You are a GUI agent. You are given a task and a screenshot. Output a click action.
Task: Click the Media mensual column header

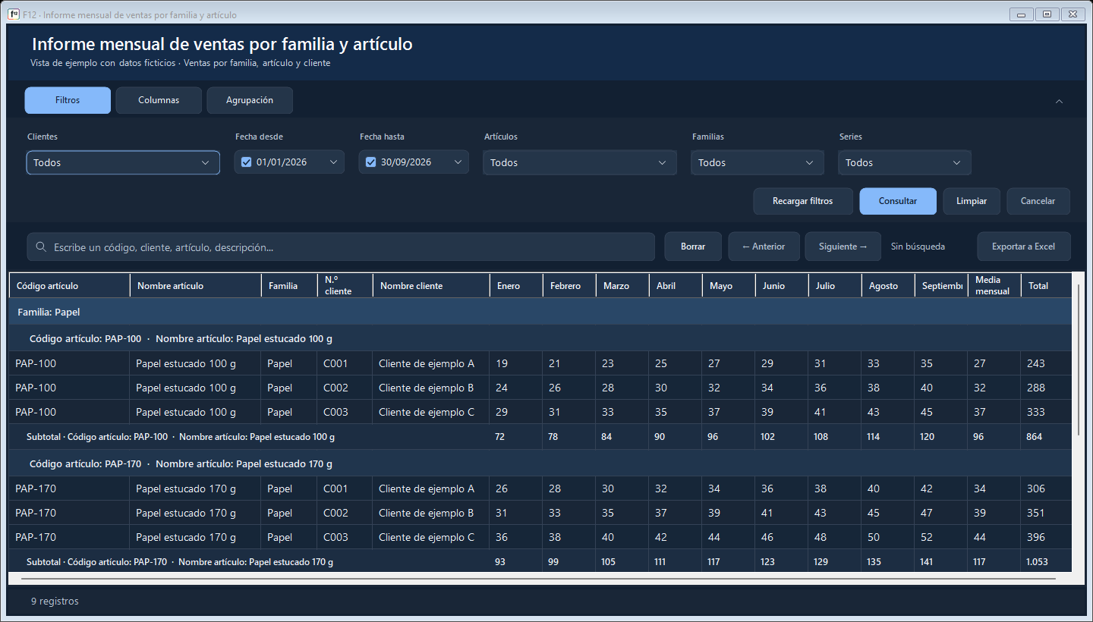pyautogui.click(x=994, y=286)
